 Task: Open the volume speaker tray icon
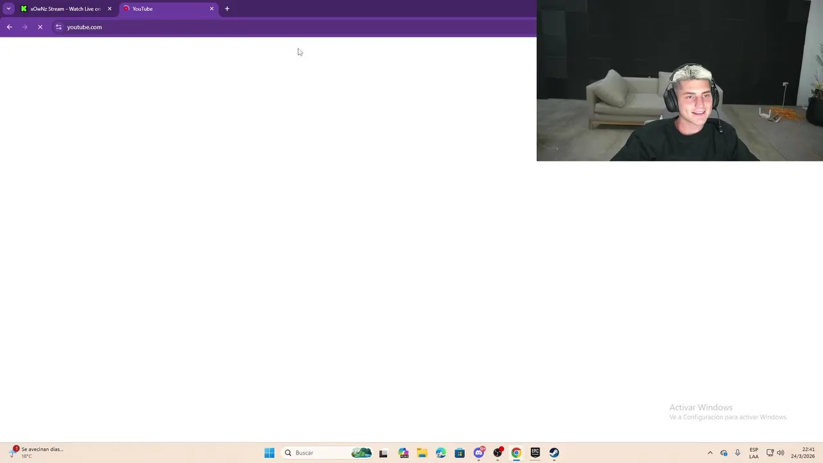[x=781, y=453]
